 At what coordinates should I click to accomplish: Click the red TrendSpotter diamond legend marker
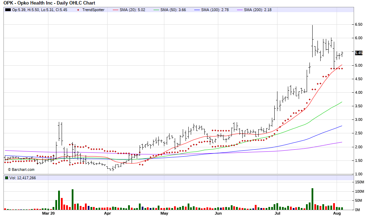[78, 10]
